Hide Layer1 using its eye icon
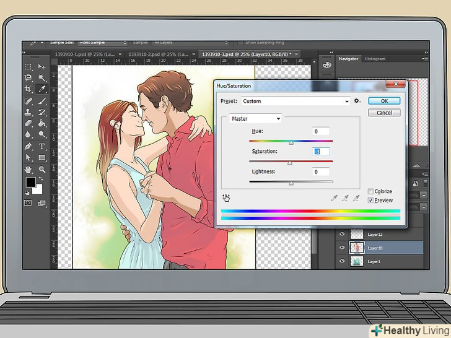This screenshot has height=338, width=451. click(x=341, y=261)
